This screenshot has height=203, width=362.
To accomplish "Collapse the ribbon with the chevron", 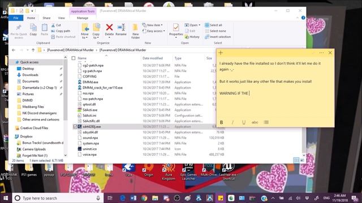I will (x=298, y=17).
